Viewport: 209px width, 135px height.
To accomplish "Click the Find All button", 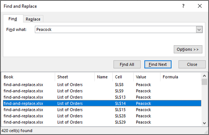I will point(127,65).
